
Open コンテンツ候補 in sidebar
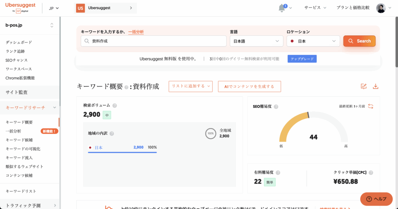[x=19, y=176]
